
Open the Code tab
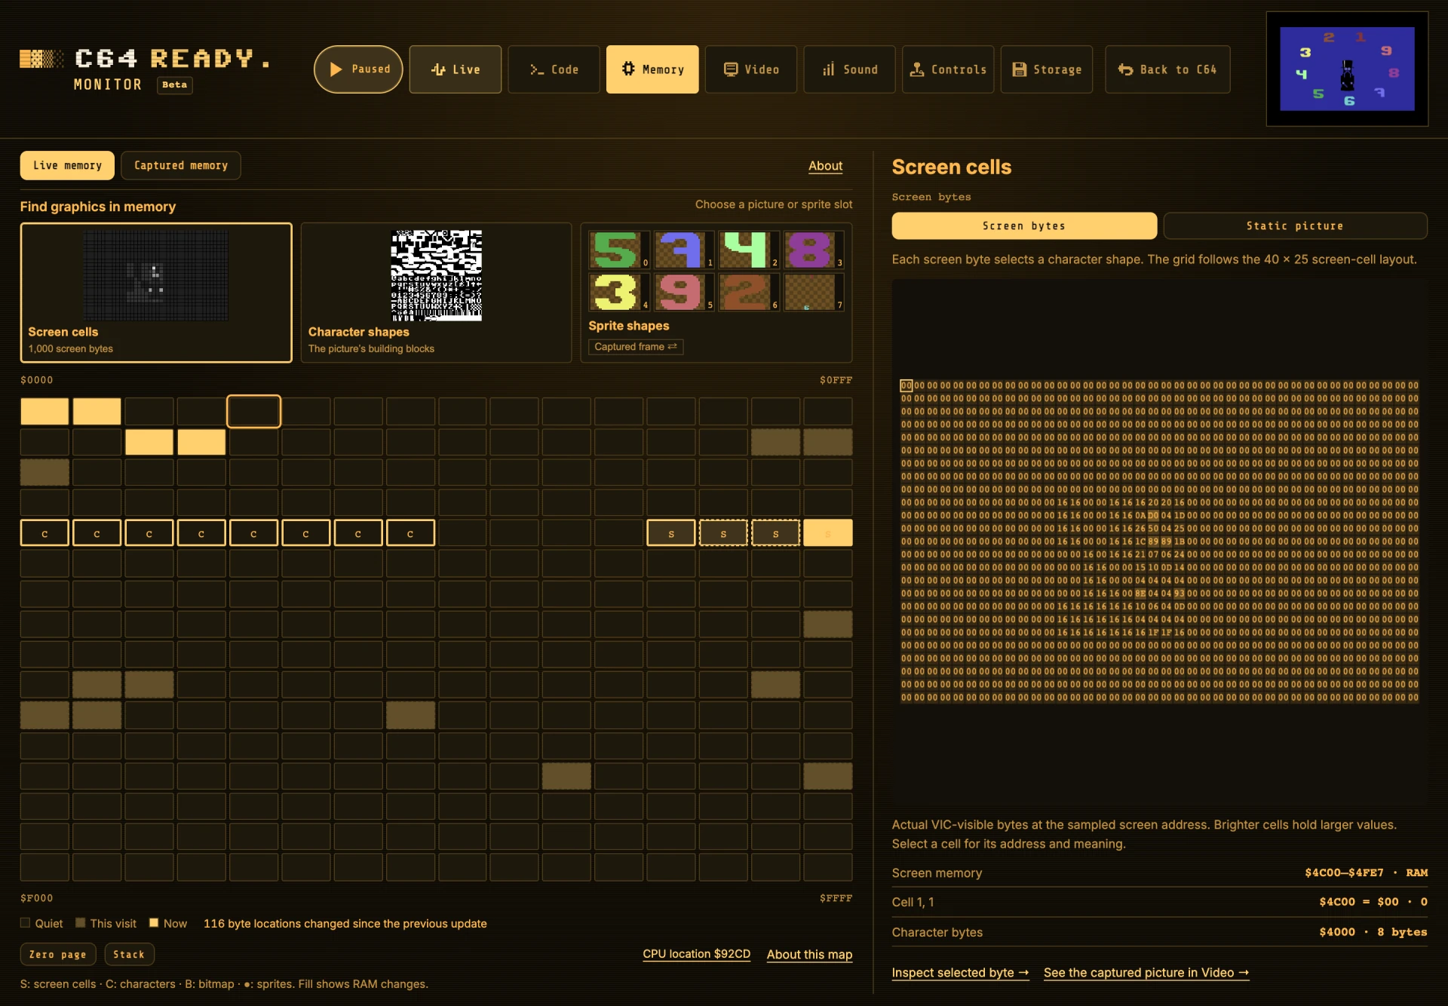(x=554, y=69)
